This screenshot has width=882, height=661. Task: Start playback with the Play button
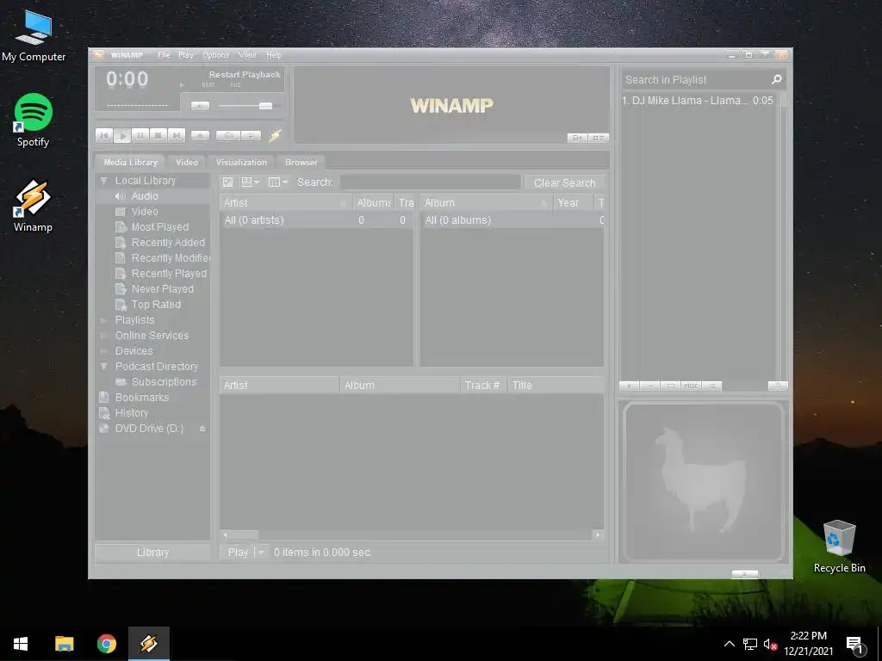(122, 135)
